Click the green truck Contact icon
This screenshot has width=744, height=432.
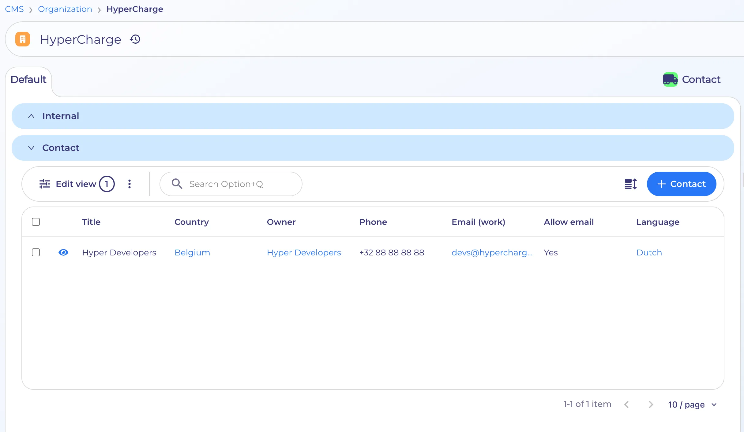click(x=670, y=79)
